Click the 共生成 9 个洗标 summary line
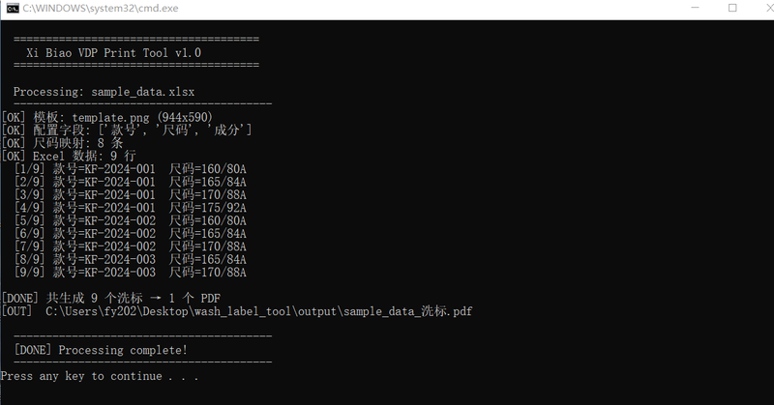The image size is (774, 405). [110, 298]
